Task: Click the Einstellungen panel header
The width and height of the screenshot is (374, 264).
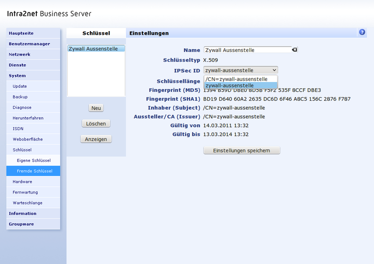Action: click(149, 33)
